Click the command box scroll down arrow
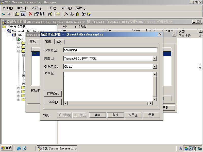Screen dimensions: 203x152 155,99
